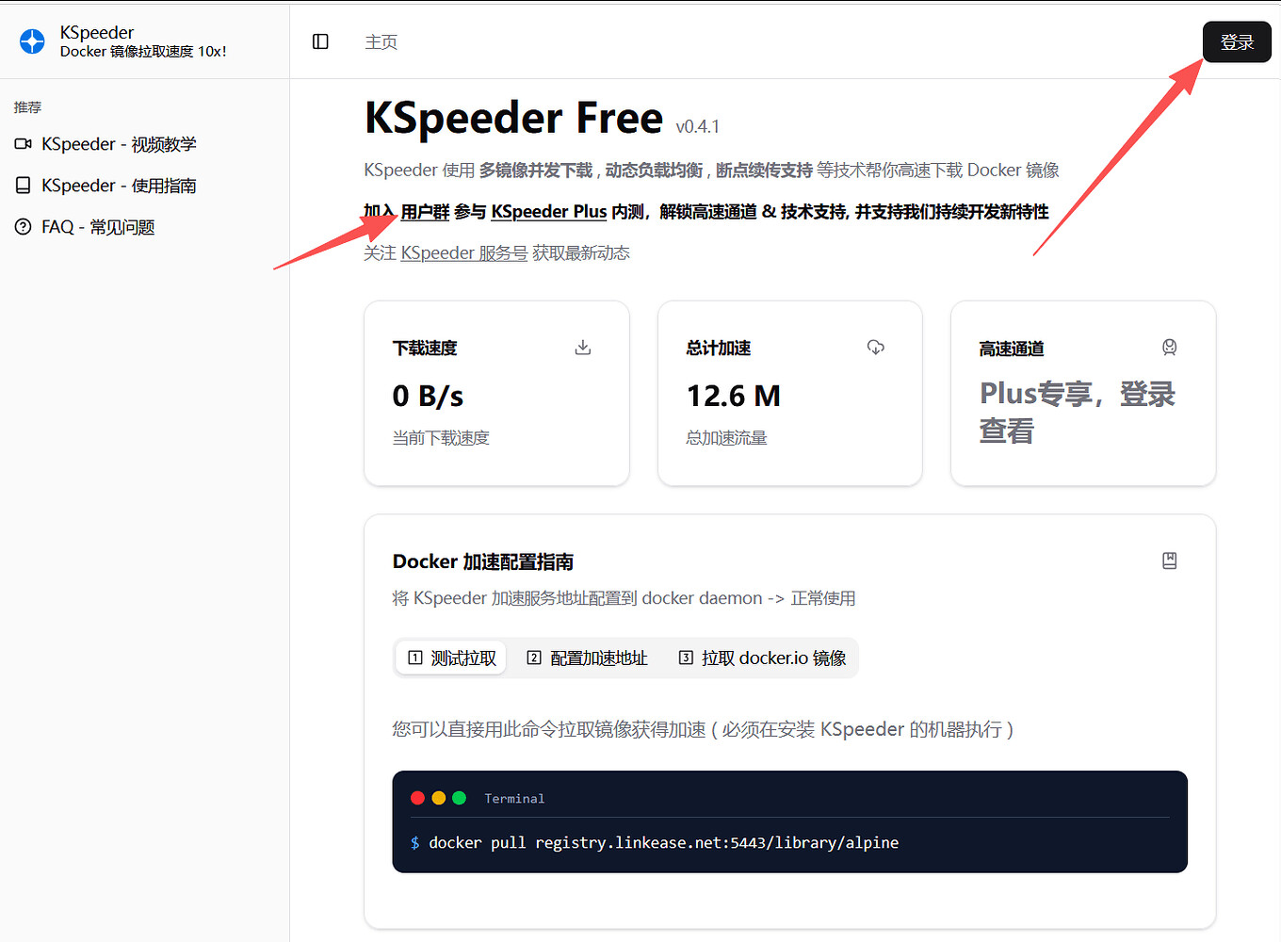1281x942 pixels.
Task: Click the KSpeeder brand title in sidebar
Action: 97,33
